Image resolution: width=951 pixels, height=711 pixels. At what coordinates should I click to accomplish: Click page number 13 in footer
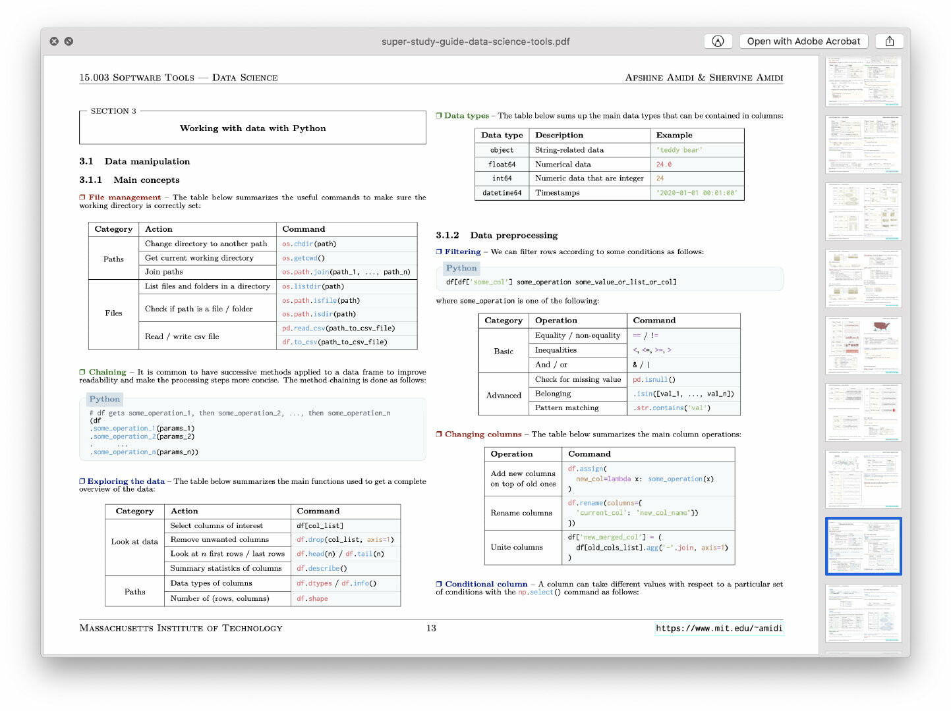[431, 628]
